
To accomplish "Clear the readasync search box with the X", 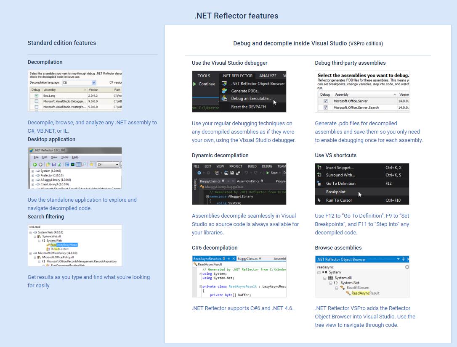I will coord(407,267).
